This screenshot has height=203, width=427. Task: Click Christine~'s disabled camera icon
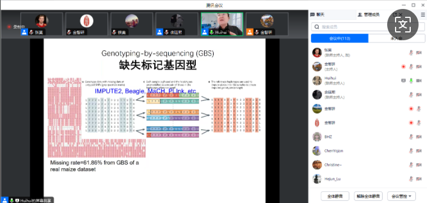[x=419, y=165]
